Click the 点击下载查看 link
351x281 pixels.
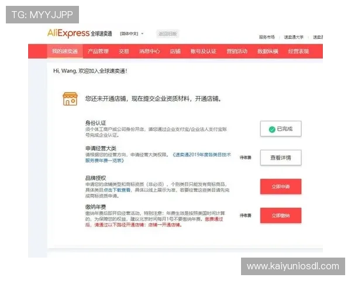pos(117,190)
